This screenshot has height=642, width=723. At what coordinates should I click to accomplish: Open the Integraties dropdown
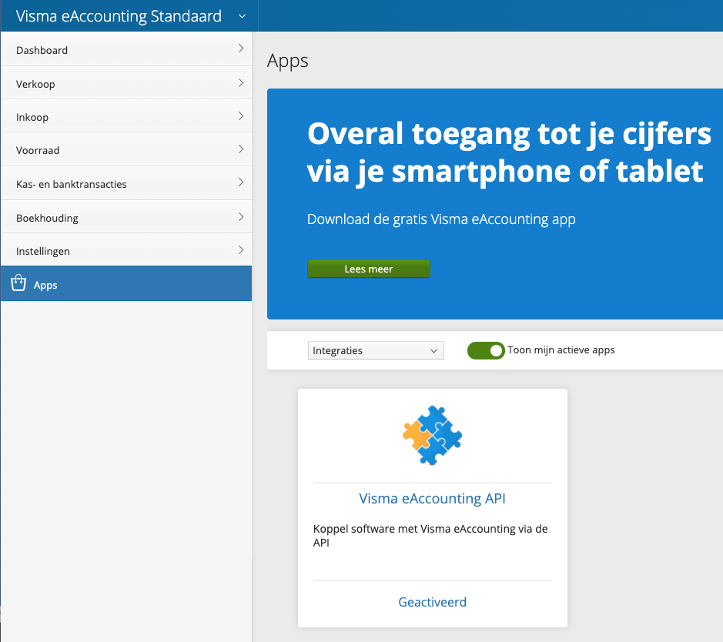tap(376, 350)
